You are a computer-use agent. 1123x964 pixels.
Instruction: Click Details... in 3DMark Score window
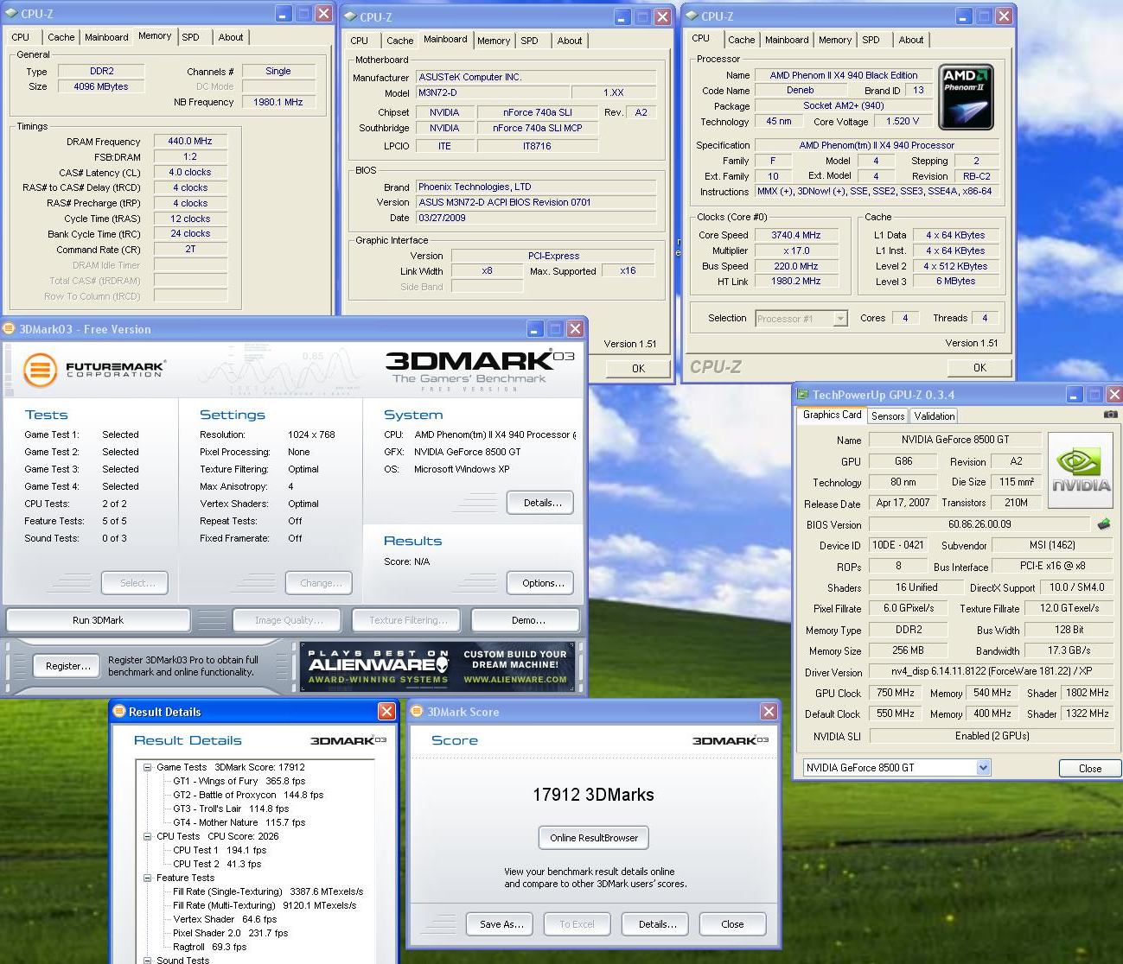(657, 924)
